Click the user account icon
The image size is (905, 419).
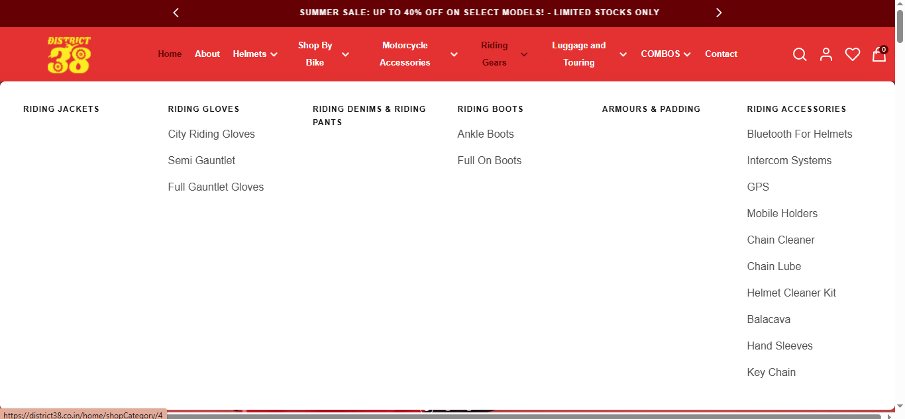(825, 54)
